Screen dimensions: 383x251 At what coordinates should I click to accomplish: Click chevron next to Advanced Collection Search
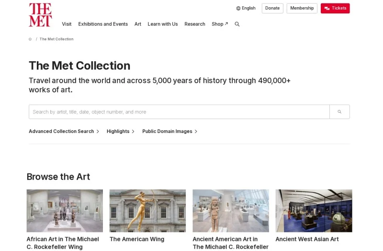(98, 131)
